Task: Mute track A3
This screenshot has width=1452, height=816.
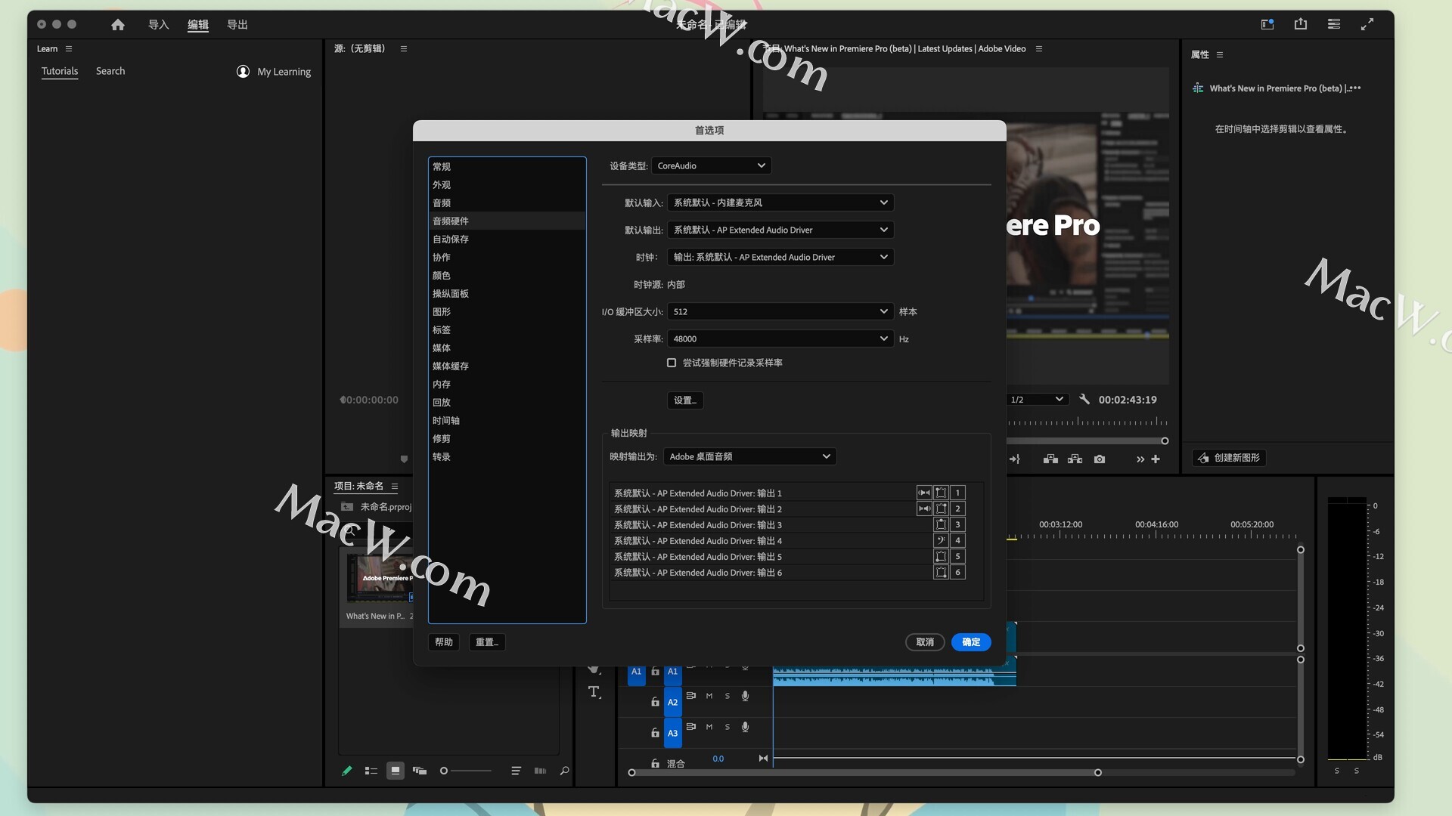Action: click(709, 727)
